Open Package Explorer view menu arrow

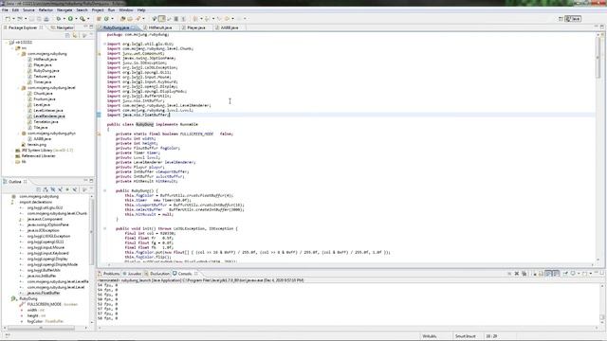coord(84,35)
